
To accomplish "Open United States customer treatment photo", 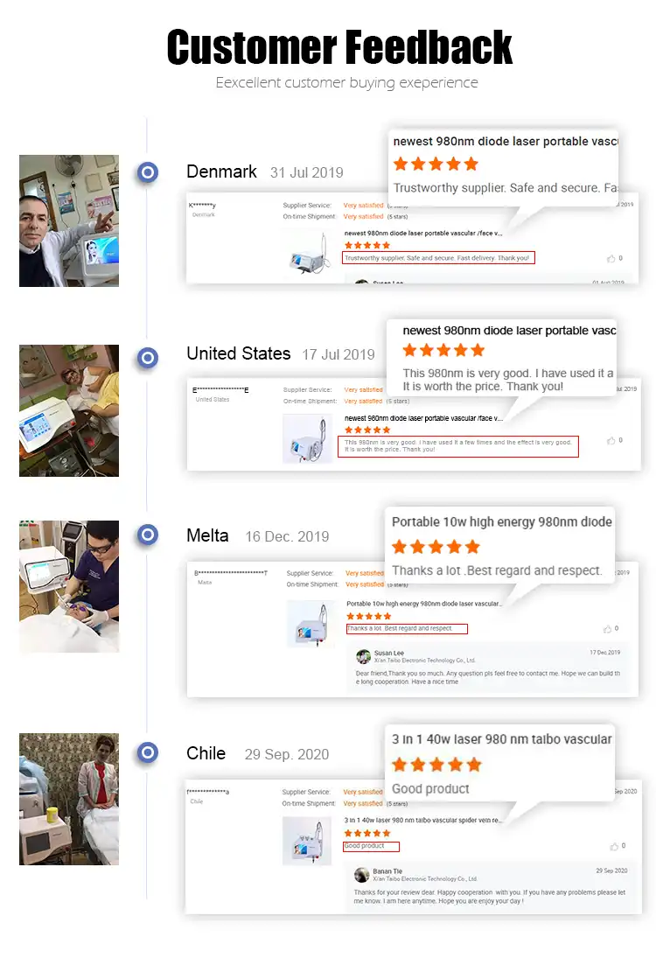I will [69, 410].
